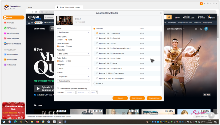The image size is (220, 125).
Task: Click the Download Now button
Action: click(x=154, y=98)
